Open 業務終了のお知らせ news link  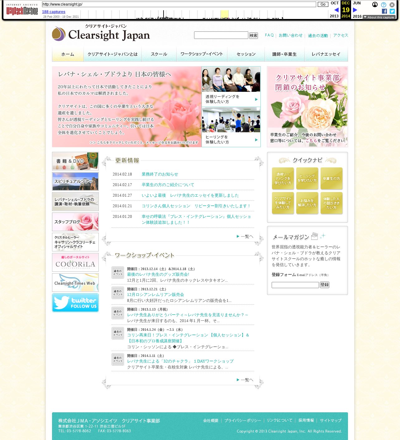(x=160, y=174)
